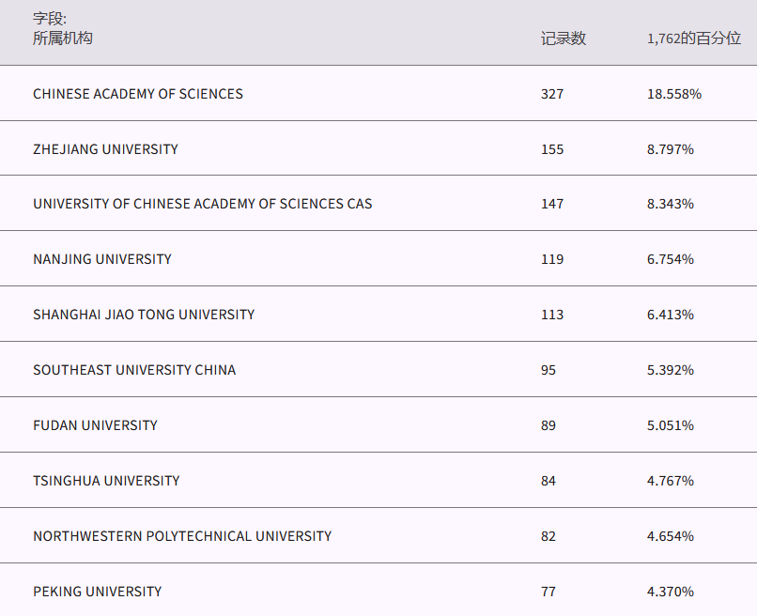Open the Zhejiang University institution row
The image size is (757, 616).
105,149
